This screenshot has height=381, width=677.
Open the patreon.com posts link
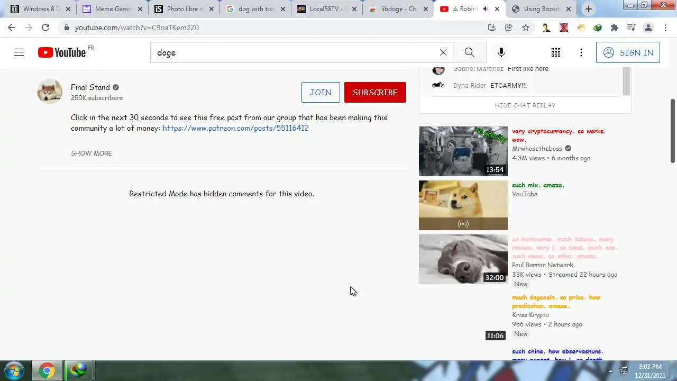[235, 128]
